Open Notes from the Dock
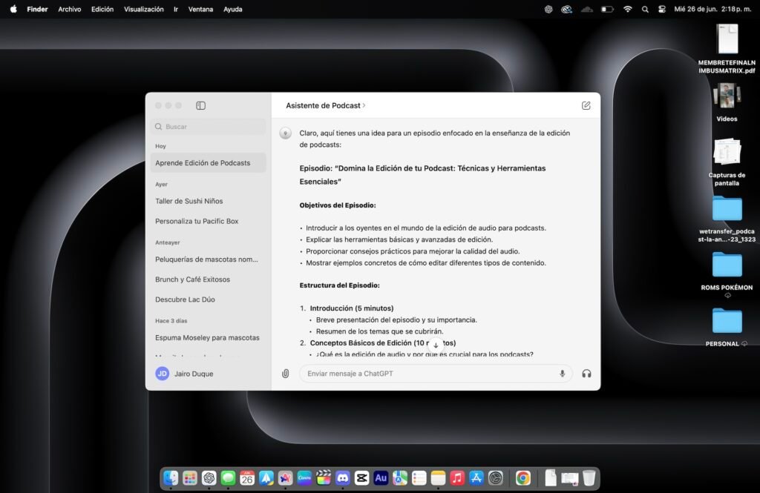Screen dimensions: 760x493 [x=438, y=478]
